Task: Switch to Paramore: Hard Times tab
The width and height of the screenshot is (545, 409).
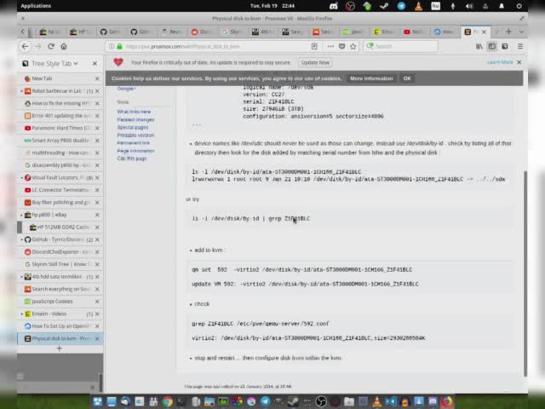Action: pyautogui.click(x=60, y=128)
